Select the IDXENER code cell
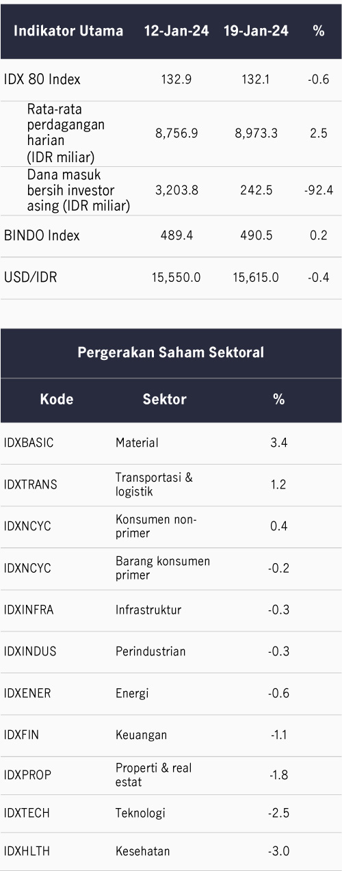This screenshot has height=871, width=342. pyautogui.click(x=27, y=693)
